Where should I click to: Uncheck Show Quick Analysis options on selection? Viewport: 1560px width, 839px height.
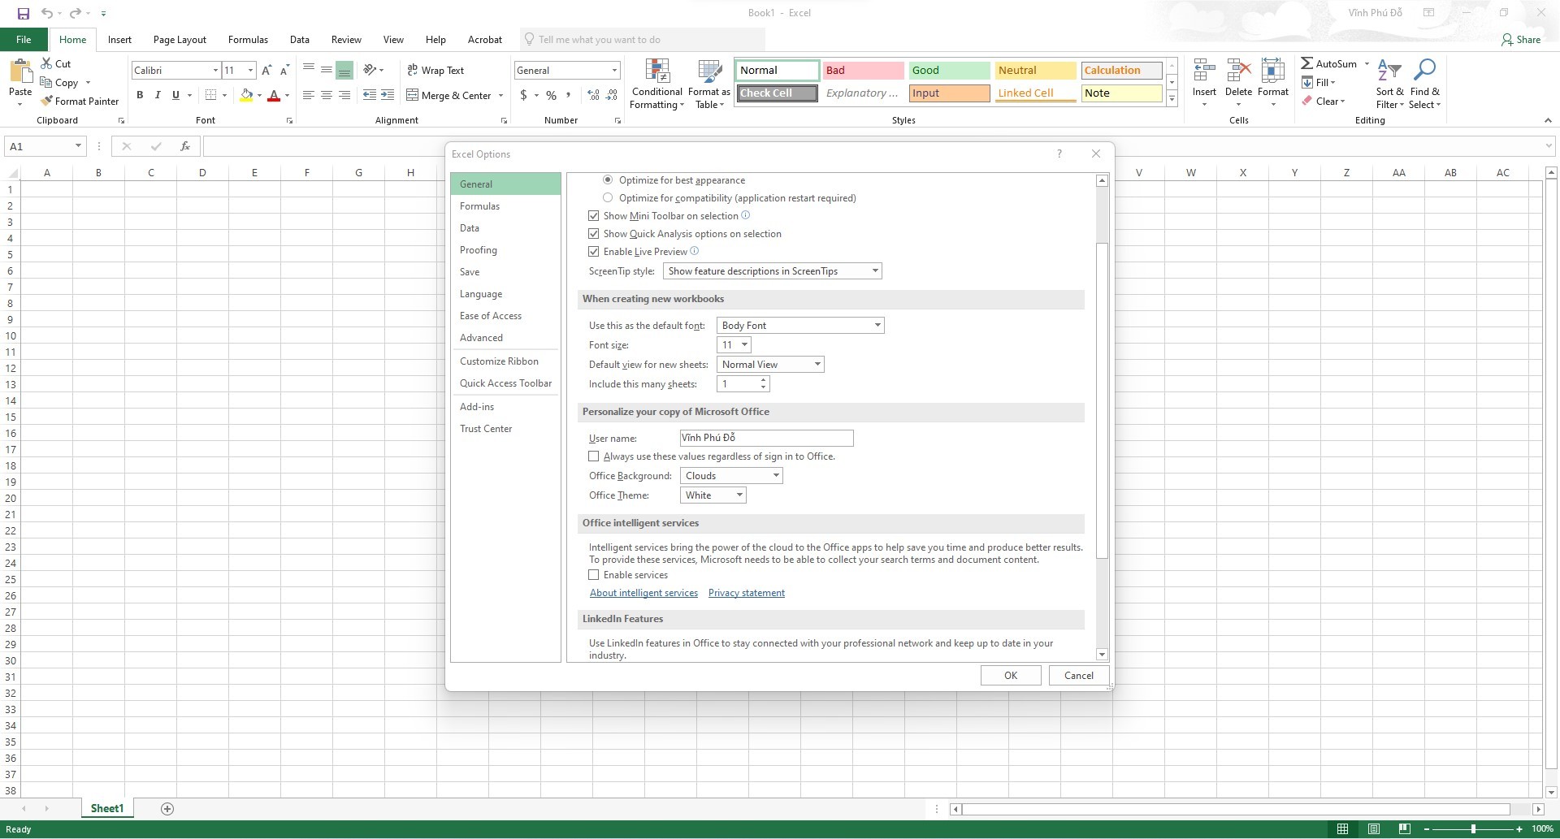(594, 234)
